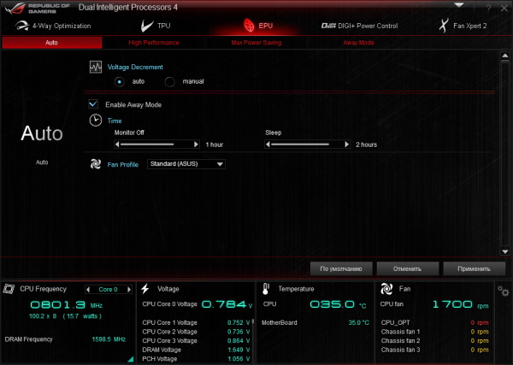Click the Fan Xpert X icon
The width and height of the screenshot is (513, 365).
[x=444, y=26]
